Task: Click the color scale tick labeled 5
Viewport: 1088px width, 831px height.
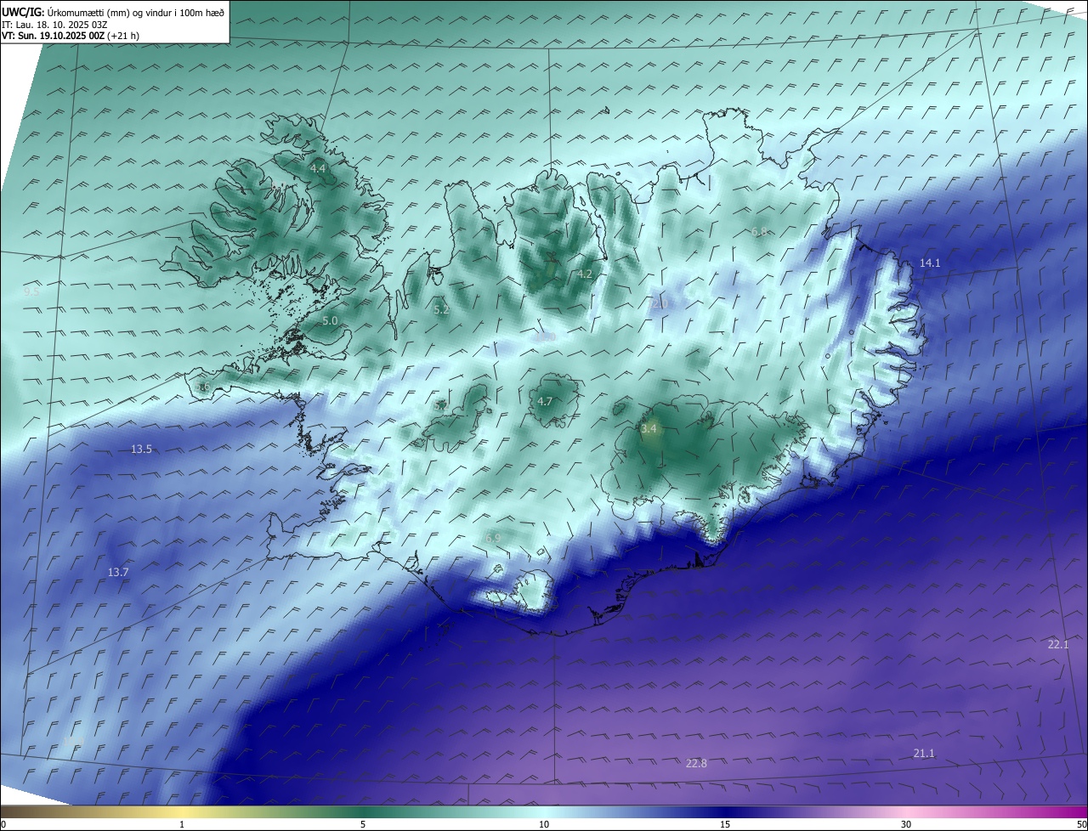Action: click(363, 824)
